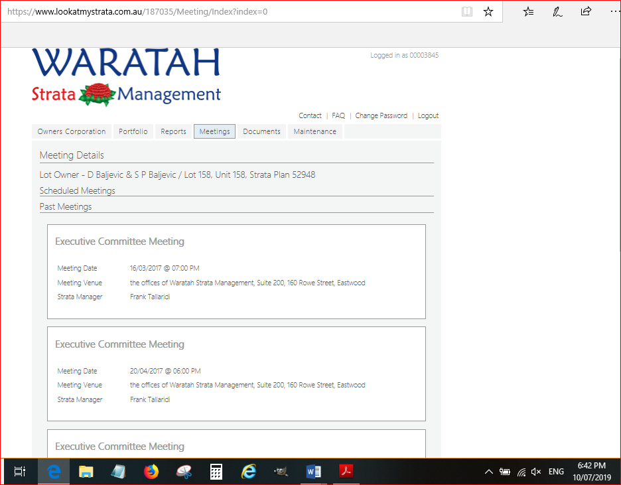
Task: Click the Lot Owner D Baljevic line
Action: [177, 174]
